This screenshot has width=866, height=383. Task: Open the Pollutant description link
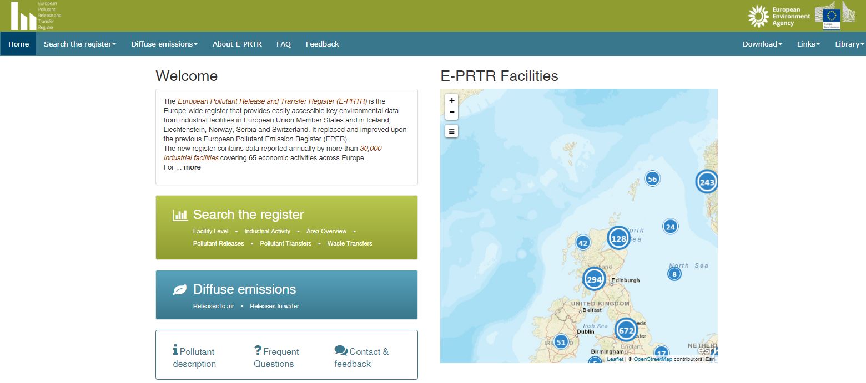(x=194, y=358)
